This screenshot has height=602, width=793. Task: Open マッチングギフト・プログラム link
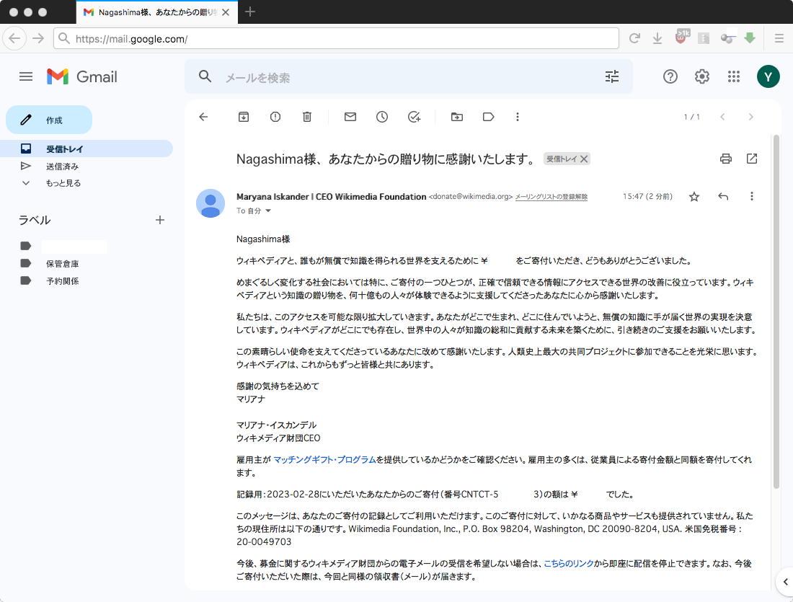tap(324, 459)
